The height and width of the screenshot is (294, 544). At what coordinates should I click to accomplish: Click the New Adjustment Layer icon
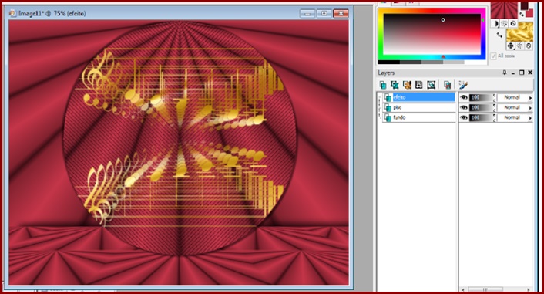click(431, 84)
